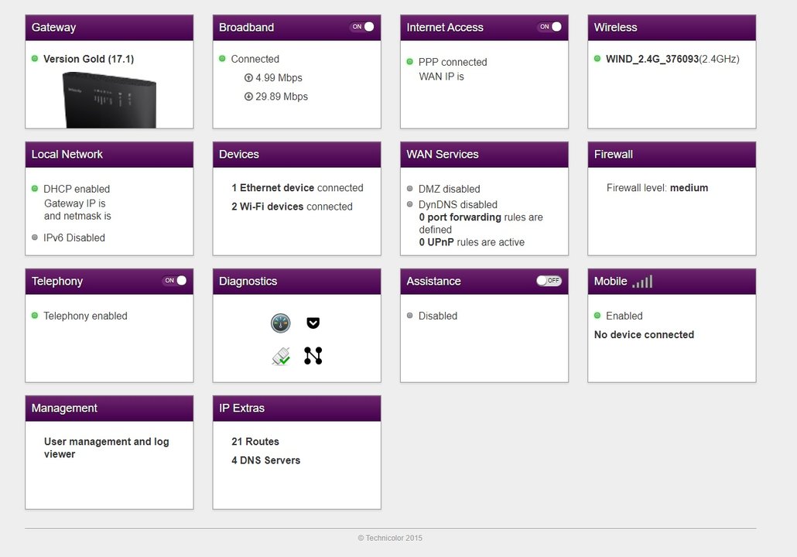Switch off the Telephony toggle

175,281
